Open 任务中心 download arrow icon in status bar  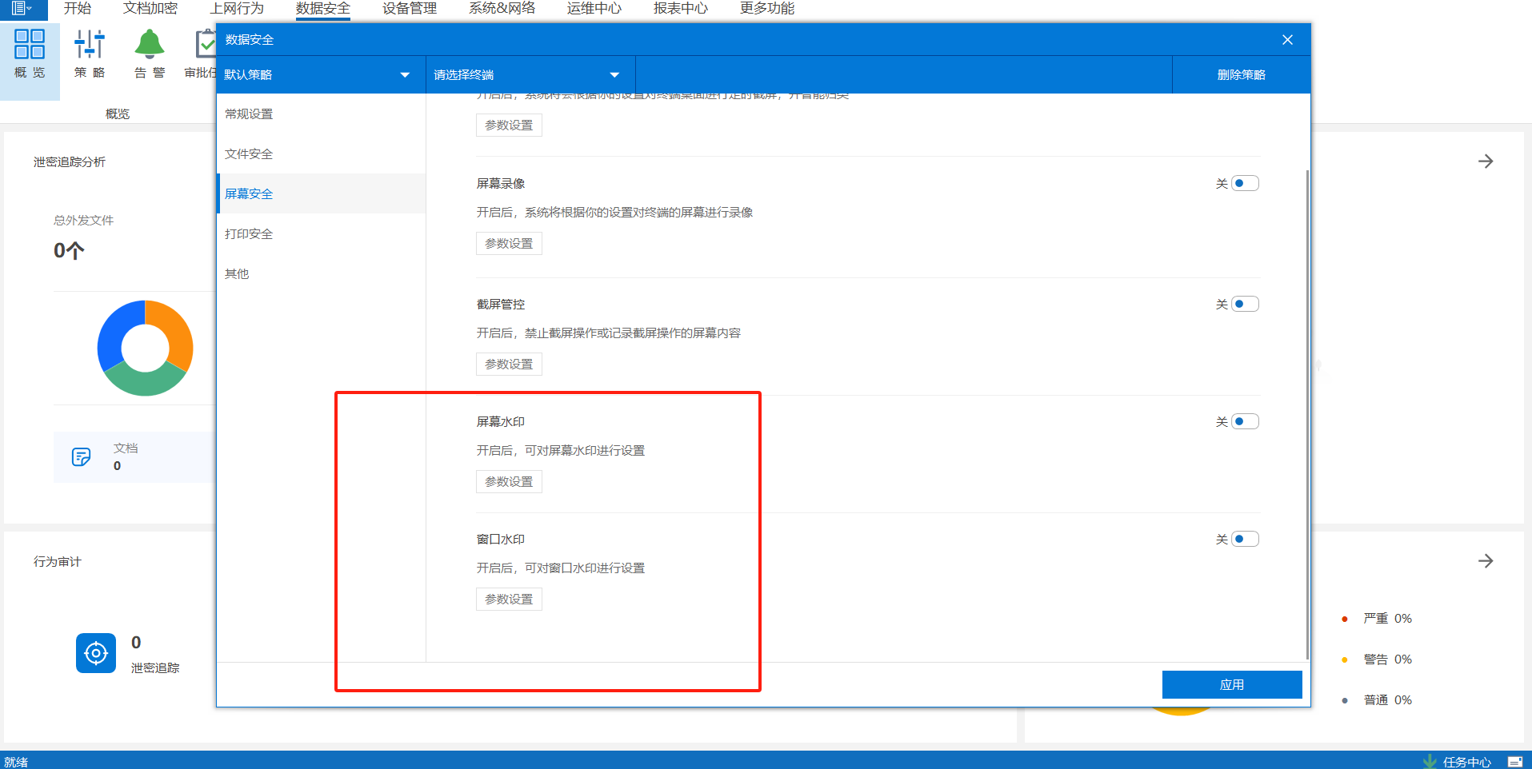pyautogui.click(x=1430, y=762)
